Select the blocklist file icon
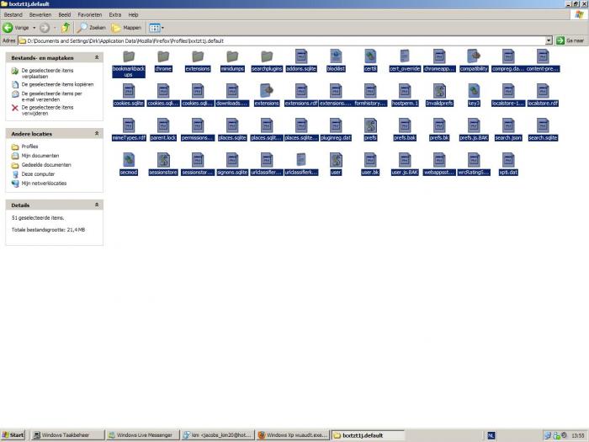This screenshot has width=589, height=442. point(335,56)
